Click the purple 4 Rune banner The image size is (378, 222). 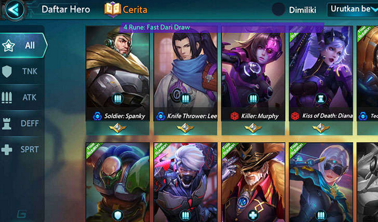coord(222,27)
